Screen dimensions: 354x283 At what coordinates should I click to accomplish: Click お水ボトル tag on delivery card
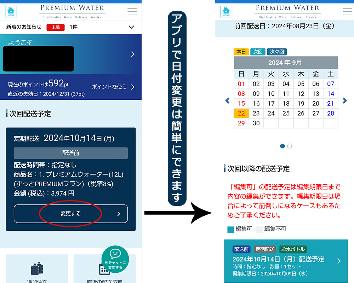[x=293, y=249]
